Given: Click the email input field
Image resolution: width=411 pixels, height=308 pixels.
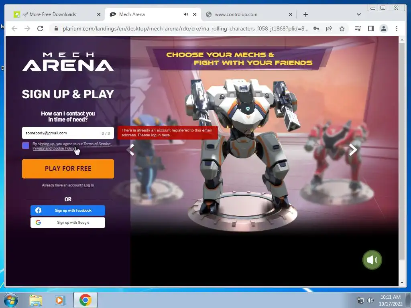Looking at the screenshot, I should click(68, 133).
